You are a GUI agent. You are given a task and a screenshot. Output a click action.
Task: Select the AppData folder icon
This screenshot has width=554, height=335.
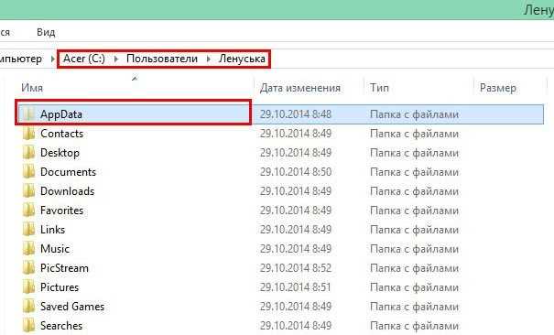(x=28, y=114)
